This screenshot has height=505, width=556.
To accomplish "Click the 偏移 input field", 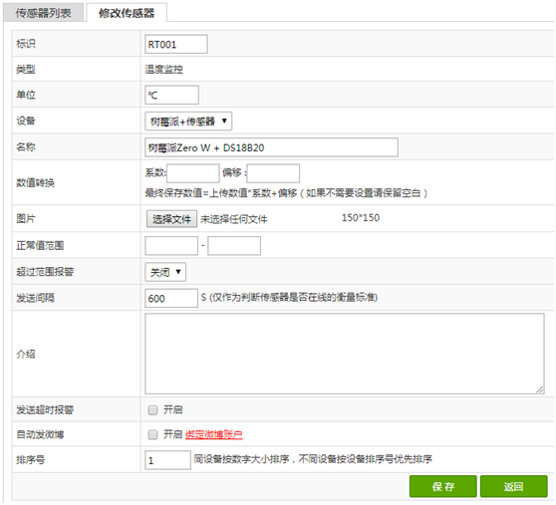I will 273,173.
